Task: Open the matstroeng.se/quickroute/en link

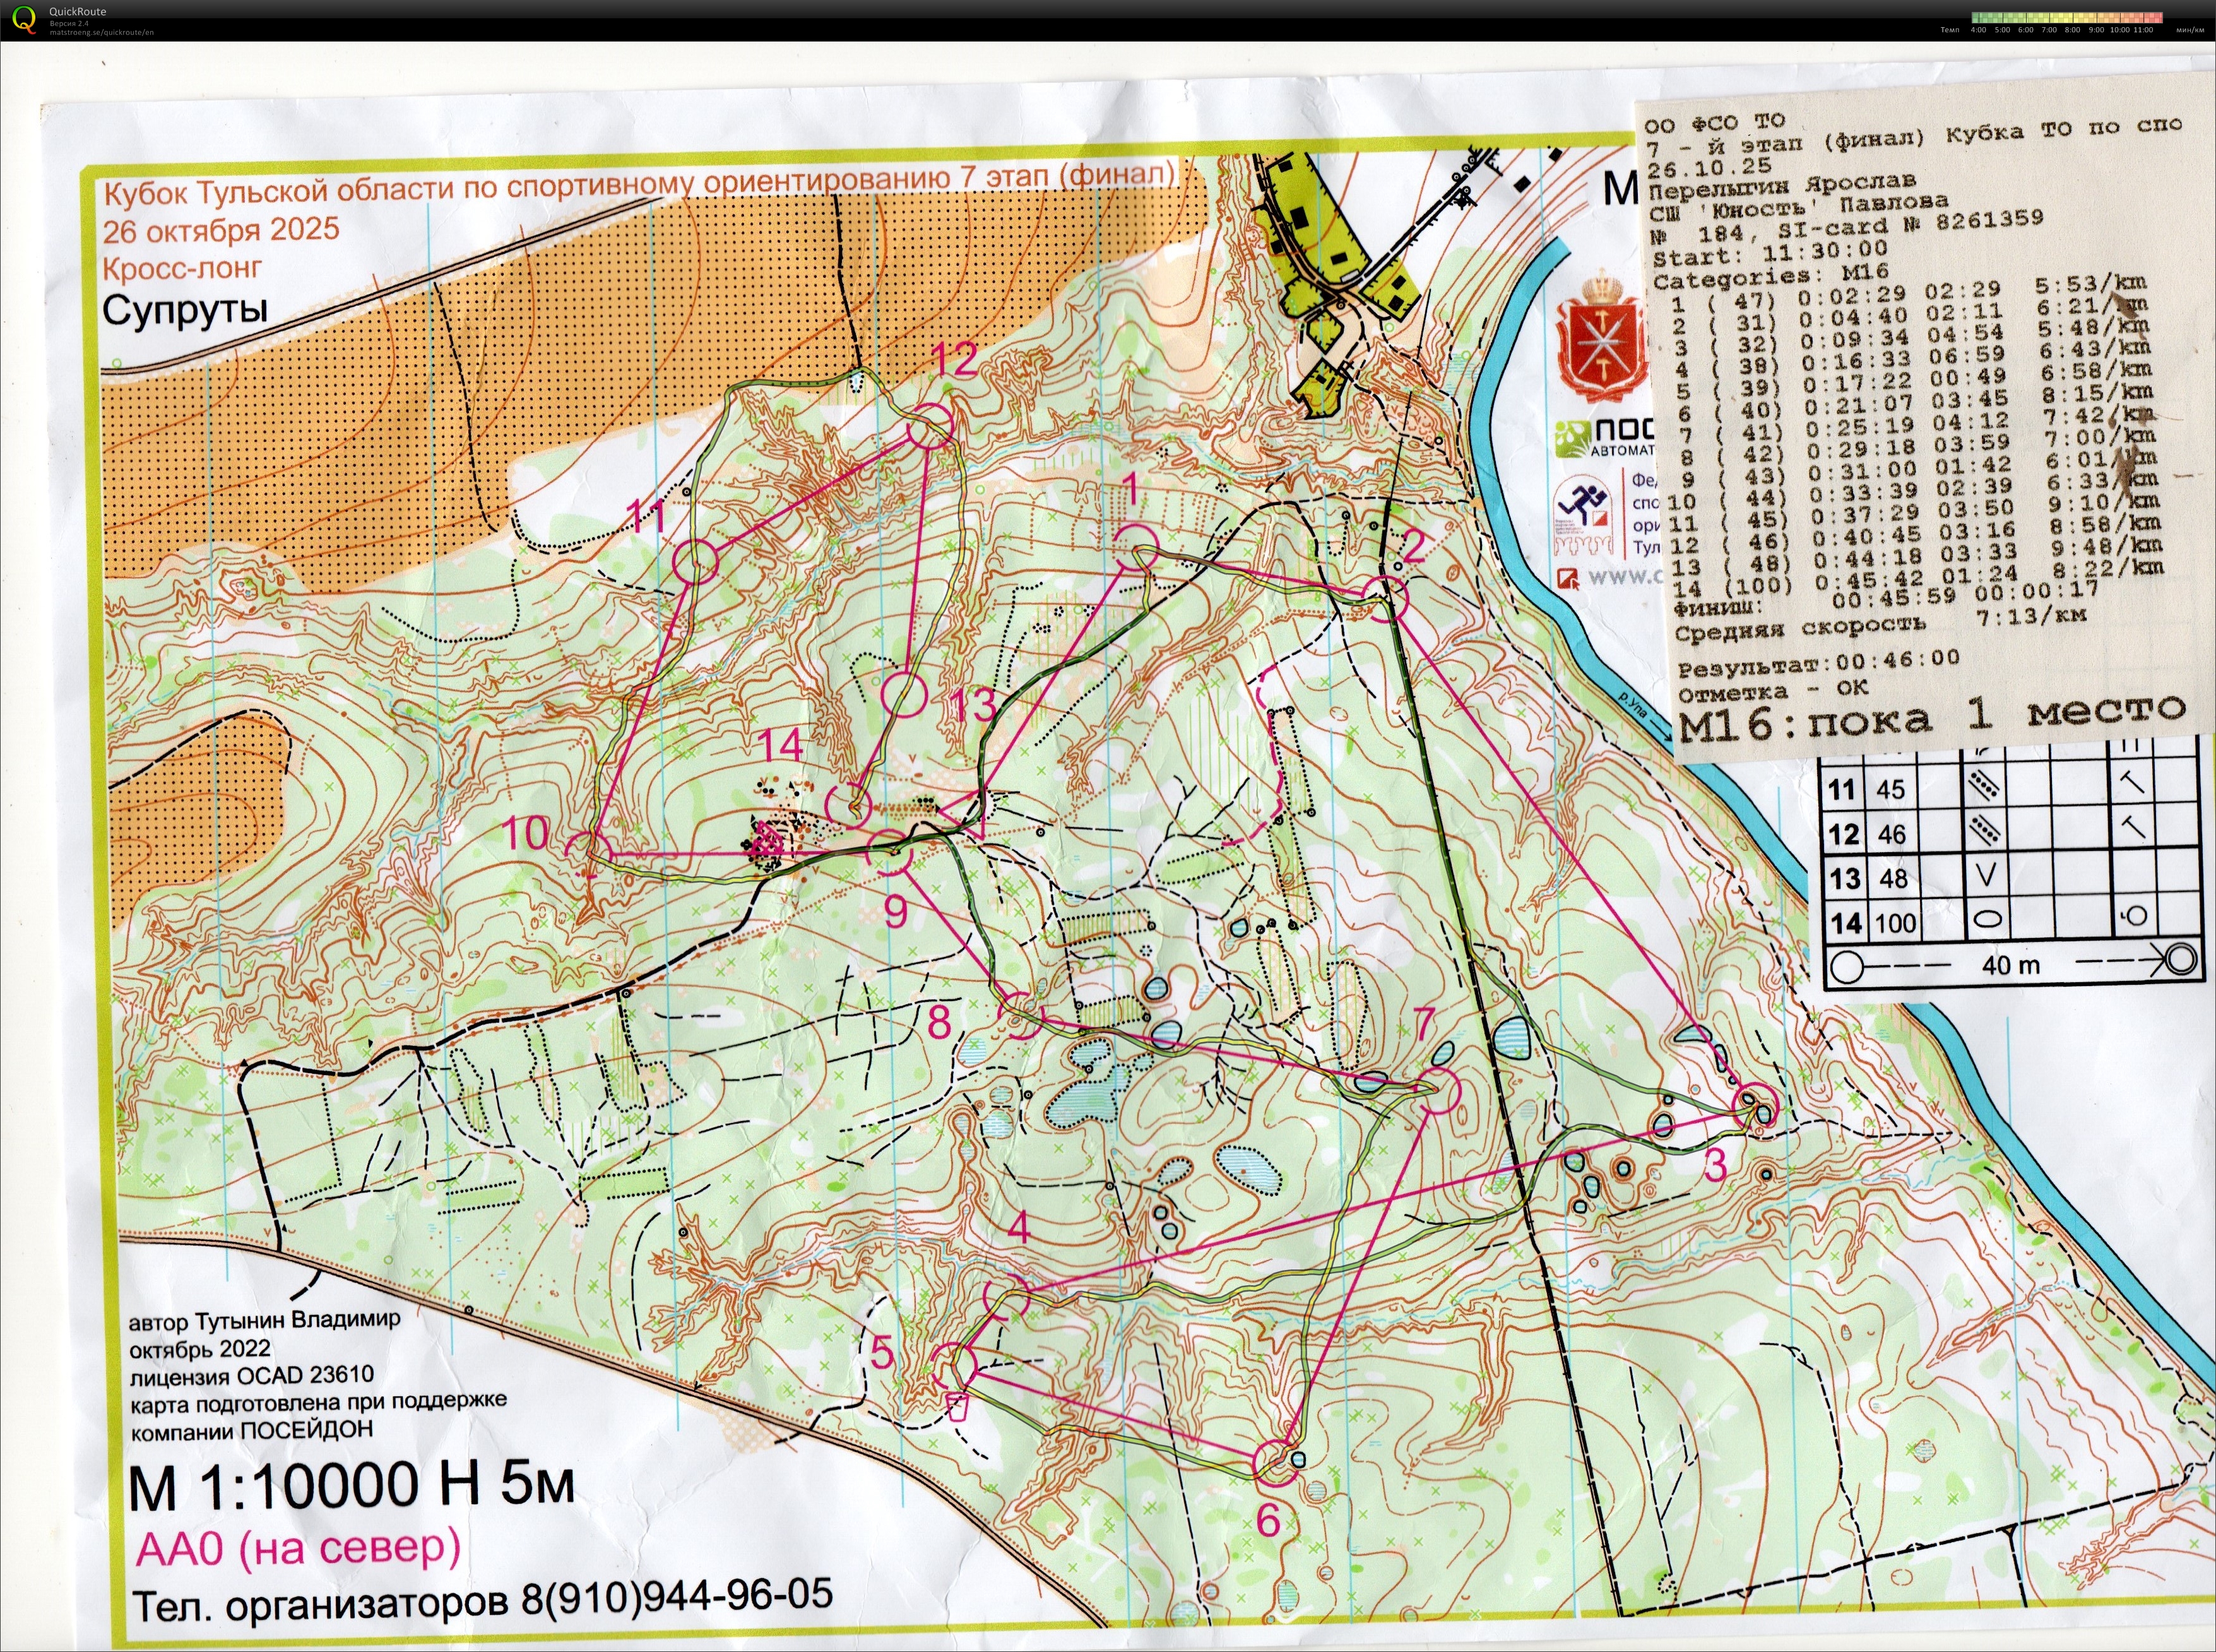Action: (x=101, y=32)
